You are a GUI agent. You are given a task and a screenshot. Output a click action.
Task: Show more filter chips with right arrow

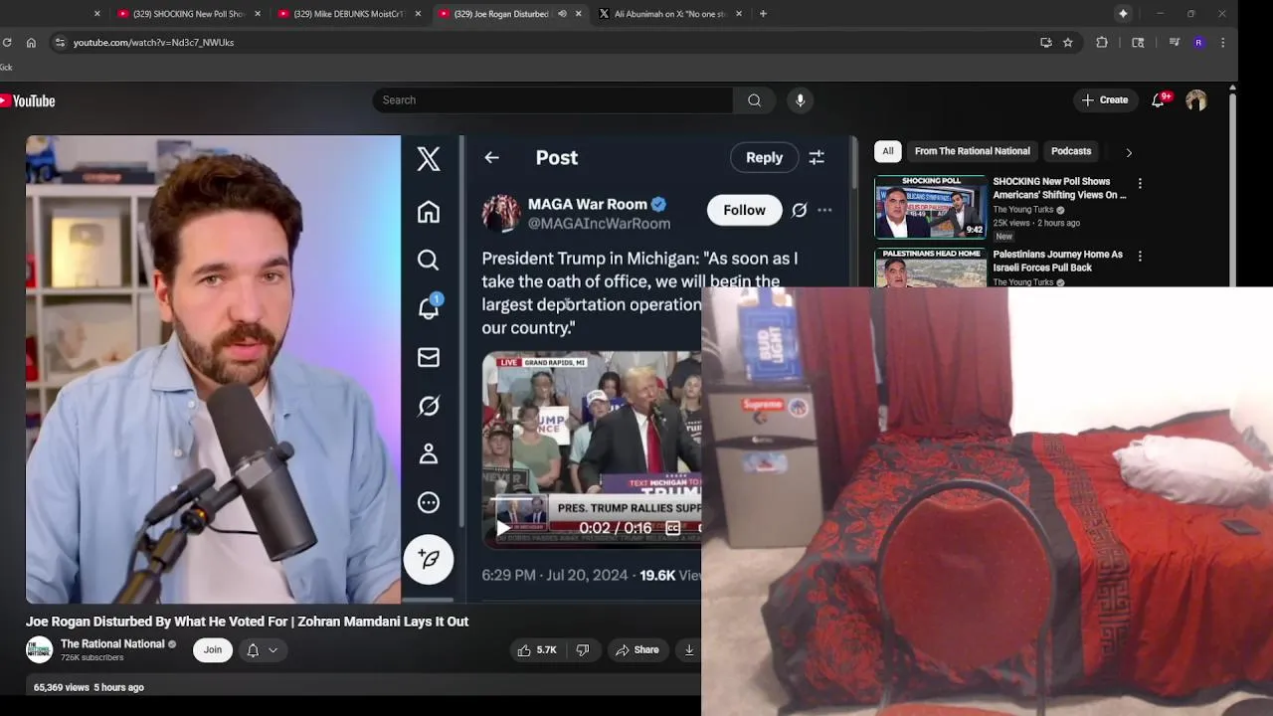tap(1129, 152)
